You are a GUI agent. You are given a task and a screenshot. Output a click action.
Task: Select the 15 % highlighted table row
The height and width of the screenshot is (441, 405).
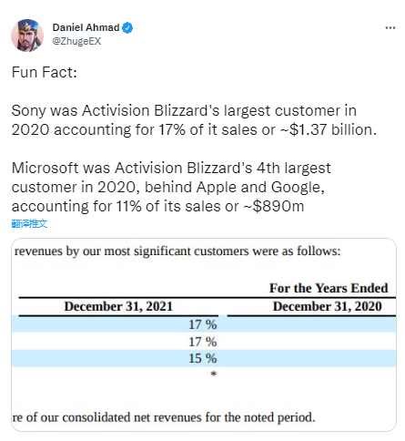tap(204, 358)
